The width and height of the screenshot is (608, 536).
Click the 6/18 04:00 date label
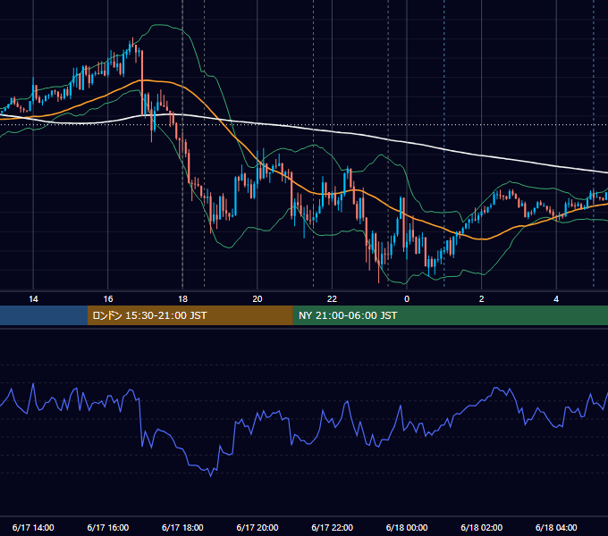click(x=556, y=527)
